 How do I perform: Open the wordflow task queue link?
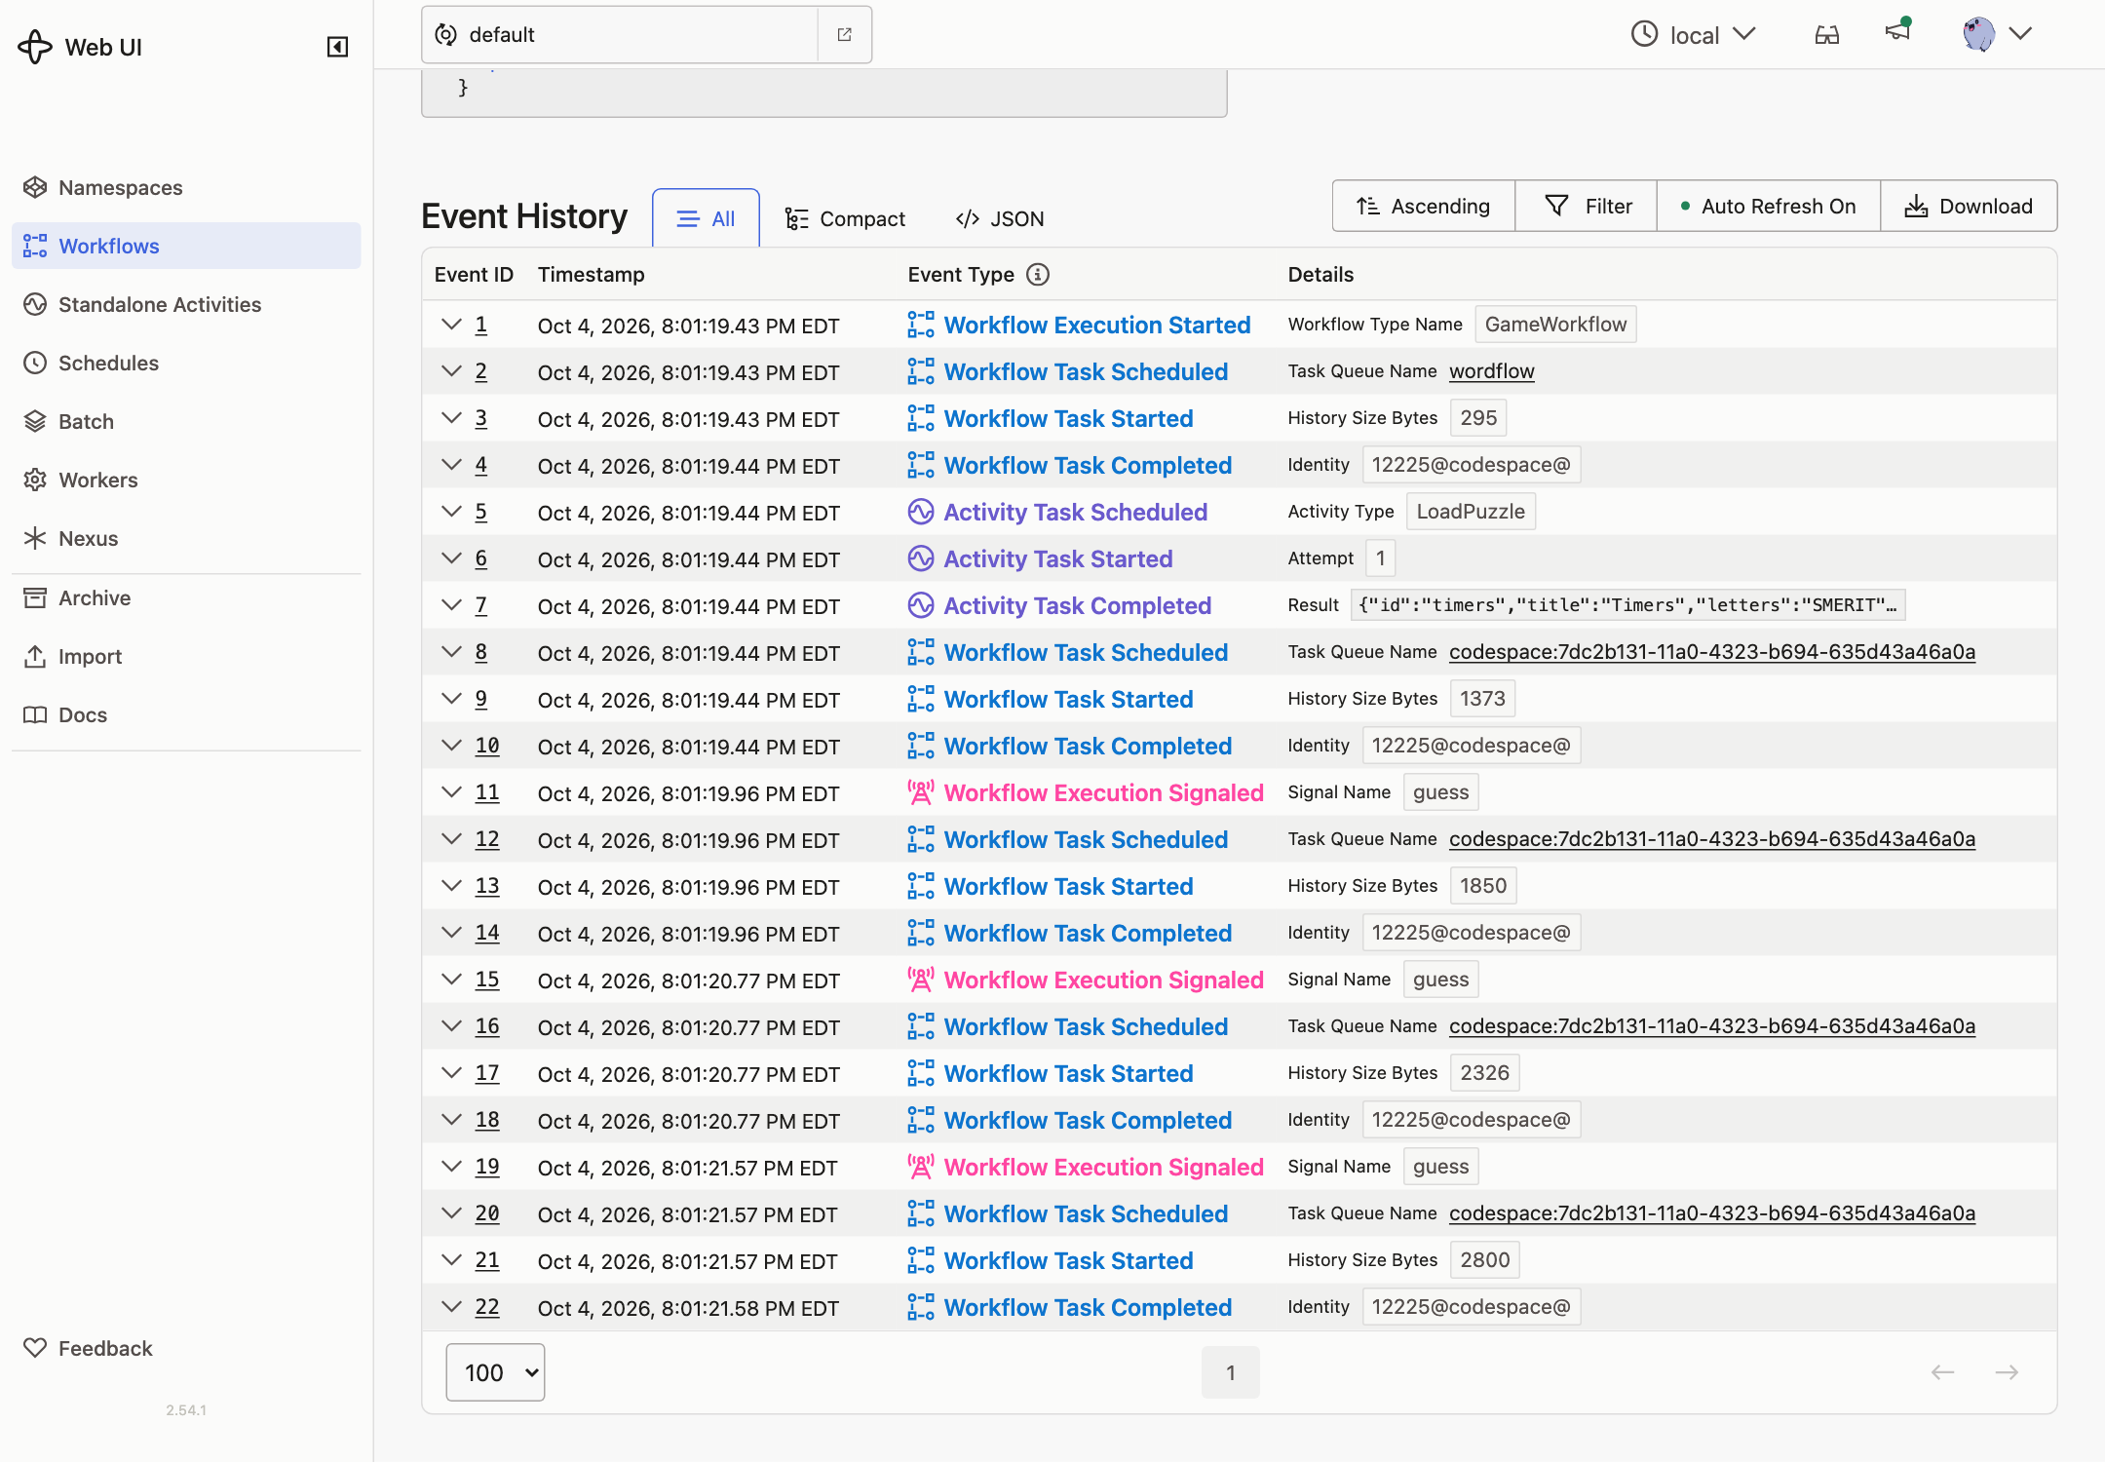(1491, 371)
